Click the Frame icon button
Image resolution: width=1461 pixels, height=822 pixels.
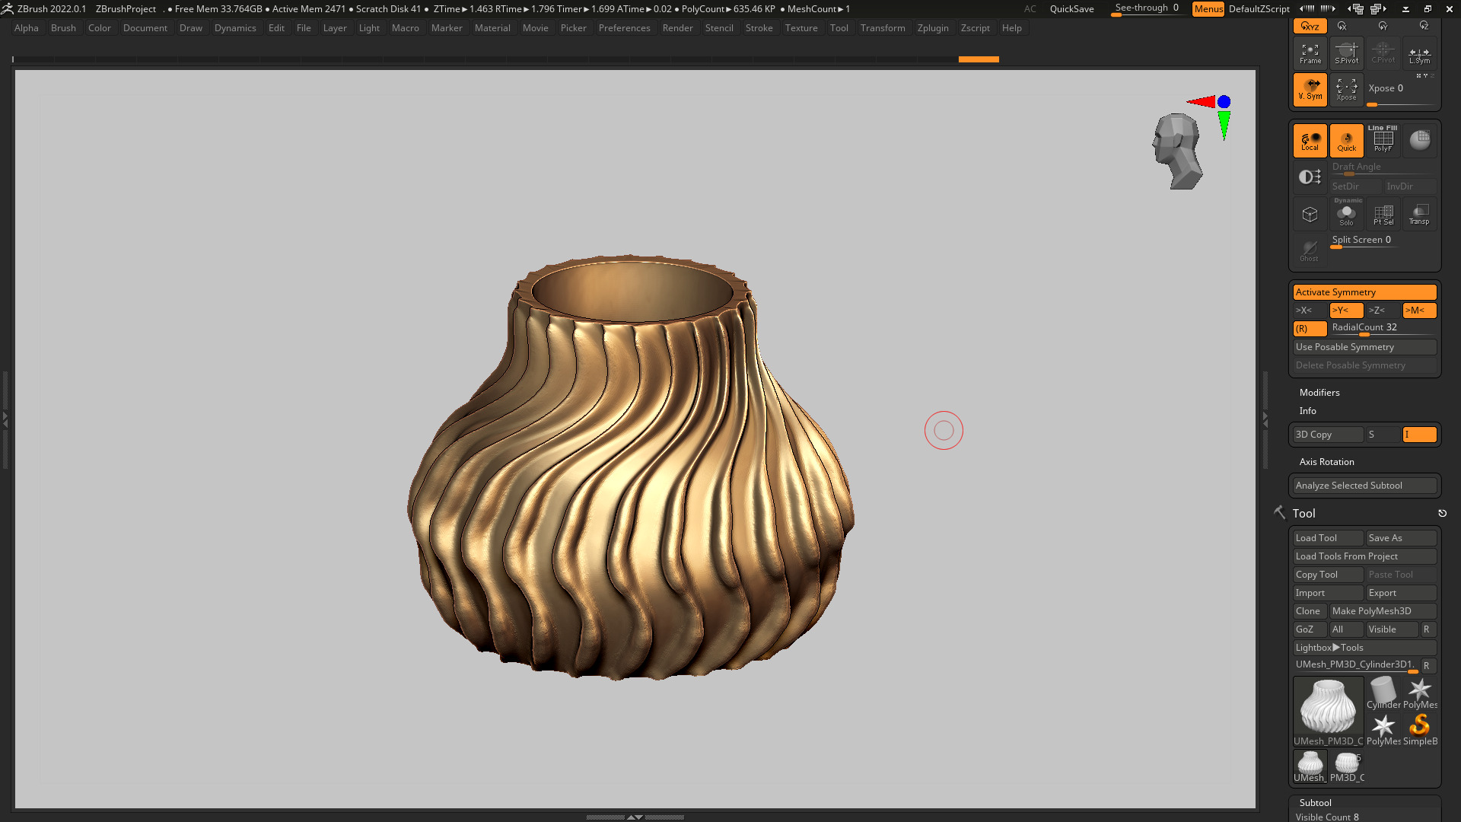1310,53
